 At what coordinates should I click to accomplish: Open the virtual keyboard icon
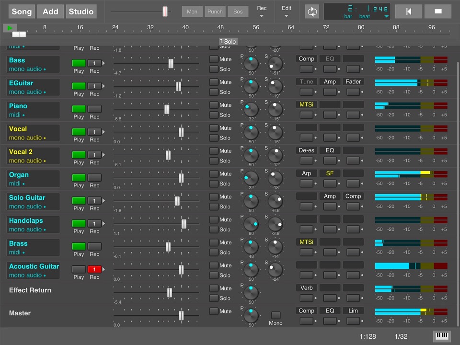pos(442,336)
